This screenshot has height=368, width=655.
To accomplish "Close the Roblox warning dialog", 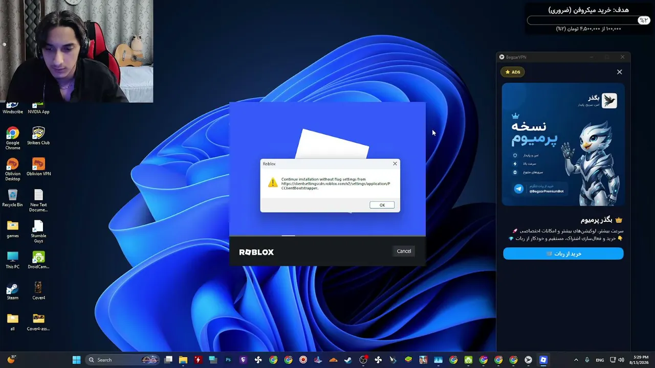I will coord(395,164).
